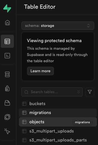
Task: Open the Storage folder icon
Action: (x=7, y=103)
